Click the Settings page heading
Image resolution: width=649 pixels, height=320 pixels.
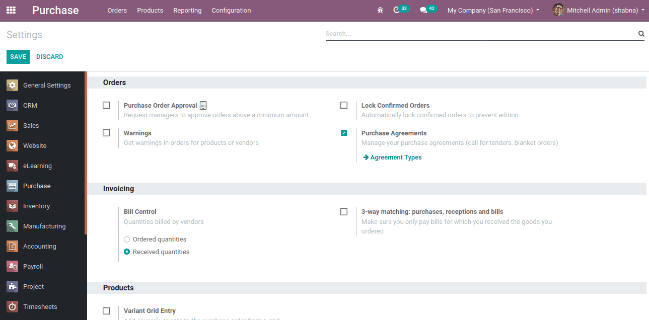coord(24,35)
